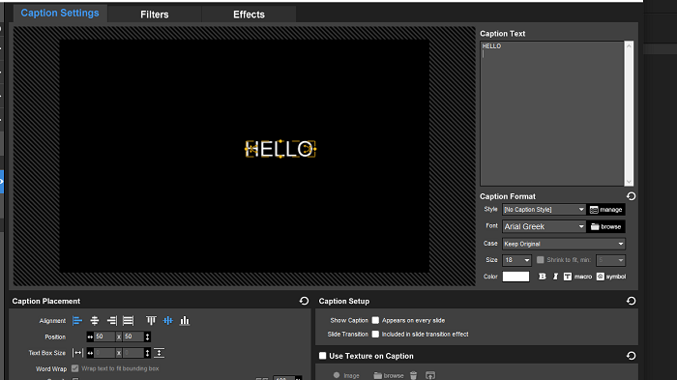This screenshot has height=380, width=677.
Task: Set vertical alignment to top
Action: click(151, 321)
